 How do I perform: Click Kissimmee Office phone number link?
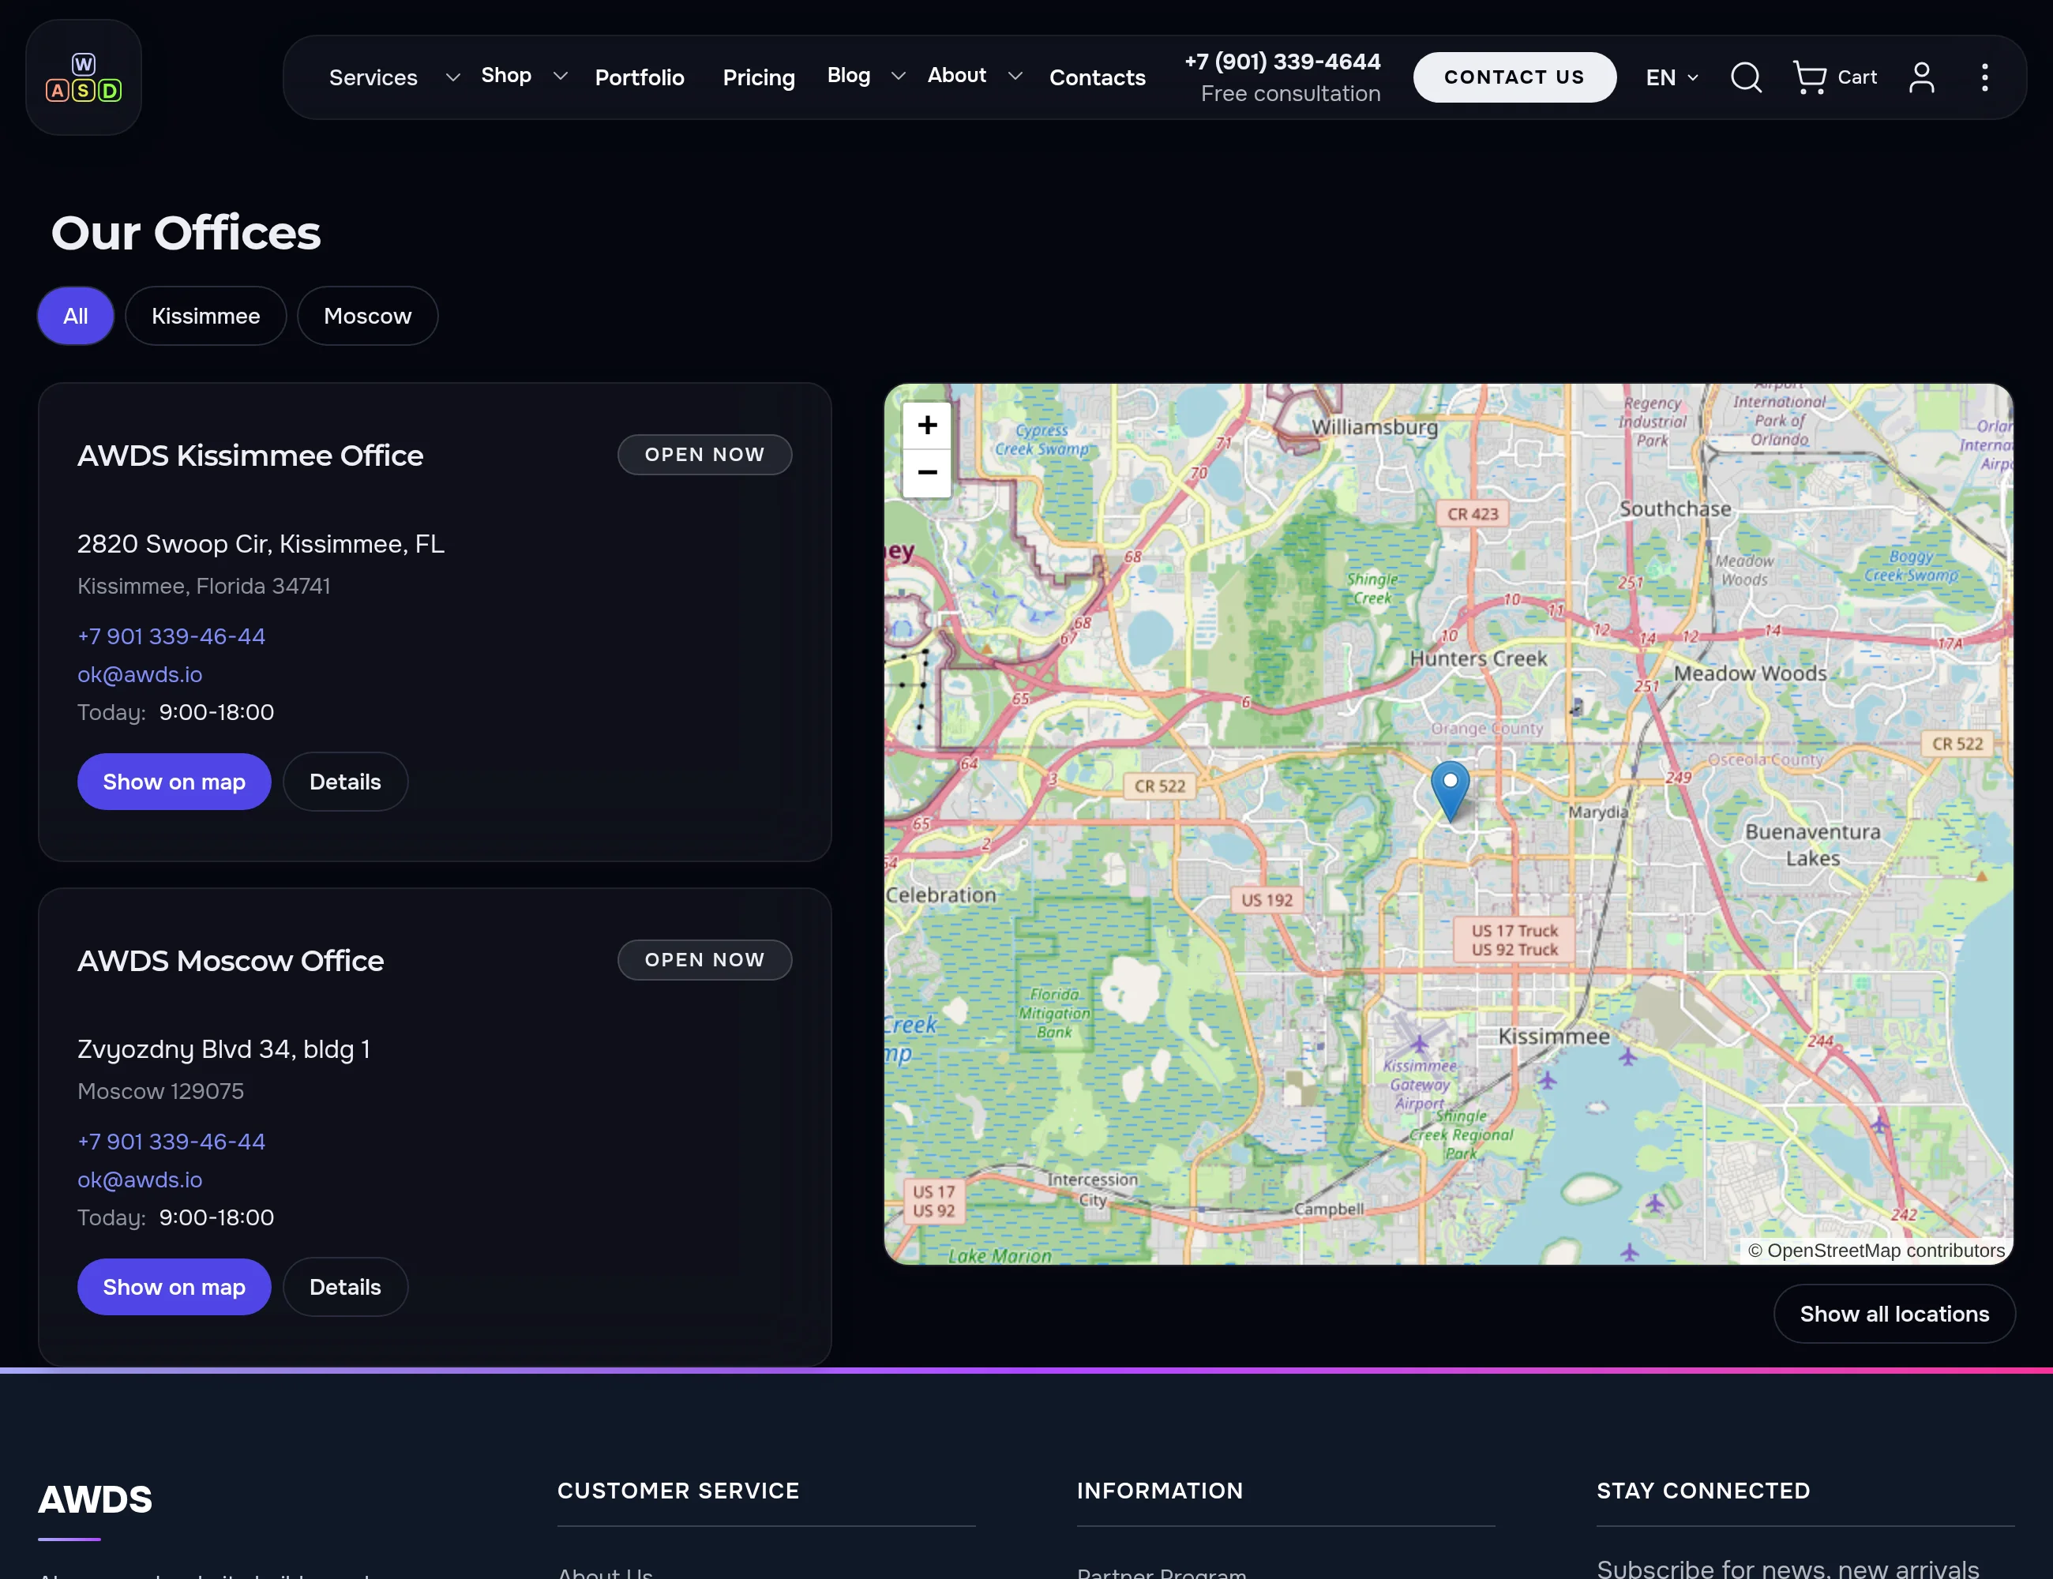(171, 636)
